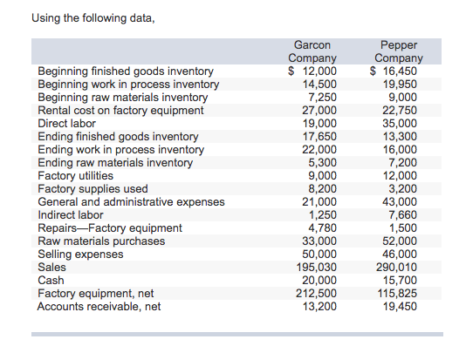
Task: Click Garcon's 212,500 factory equipment value
Action: pos(316,294)
